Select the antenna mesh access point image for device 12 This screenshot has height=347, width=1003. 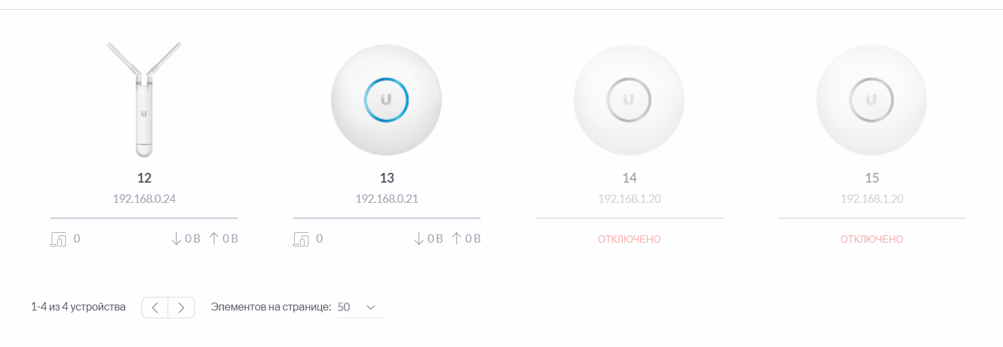144,100
